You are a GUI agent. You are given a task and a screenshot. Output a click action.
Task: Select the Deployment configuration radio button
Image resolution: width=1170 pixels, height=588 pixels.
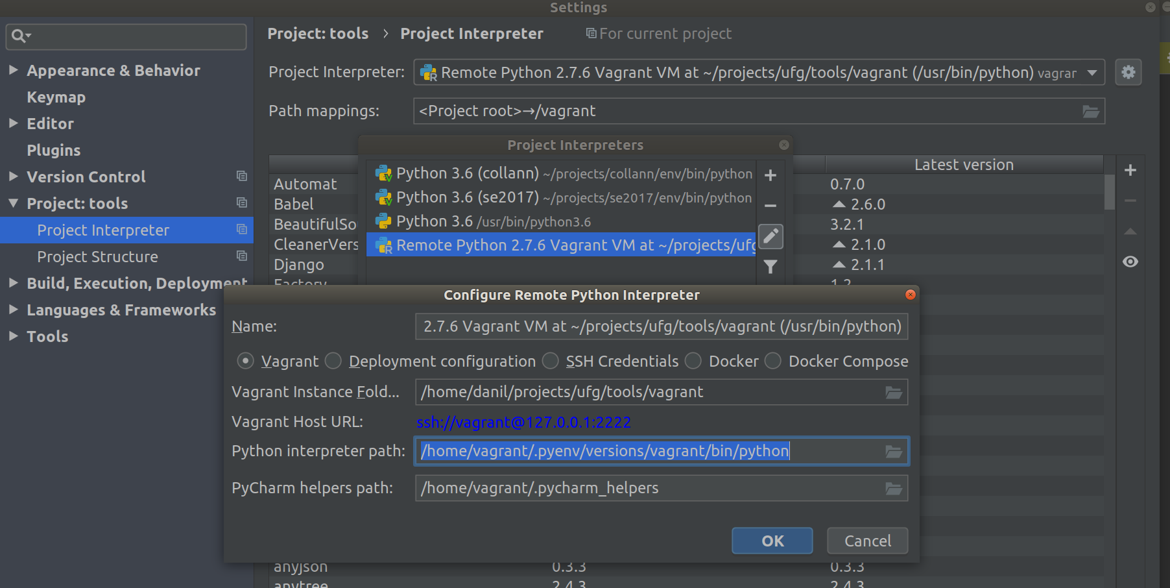(x=333, y=361)
